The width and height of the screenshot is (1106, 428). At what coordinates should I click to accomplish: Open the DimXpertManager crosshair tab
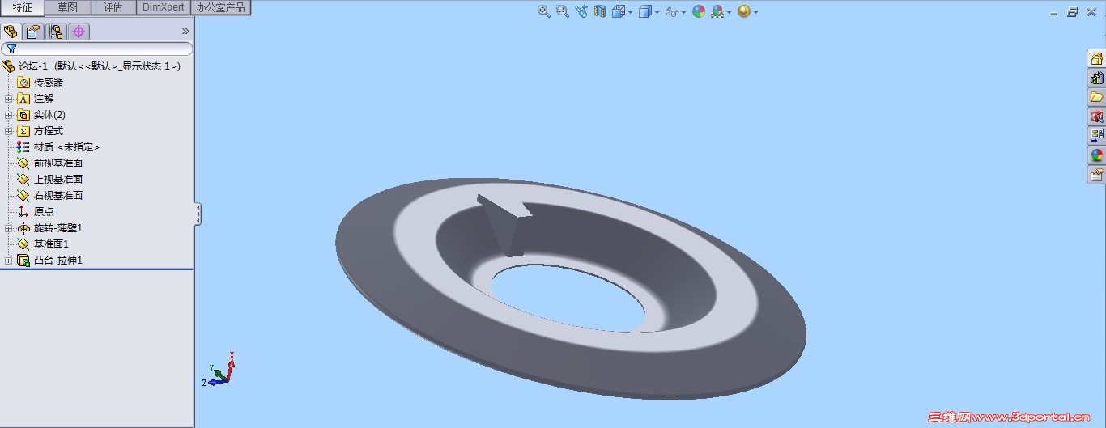tap(79, 32)
